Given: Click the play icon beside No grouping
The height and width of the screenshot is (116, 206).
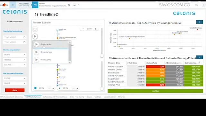Looking at the screenshot, I should pos(36,60).
